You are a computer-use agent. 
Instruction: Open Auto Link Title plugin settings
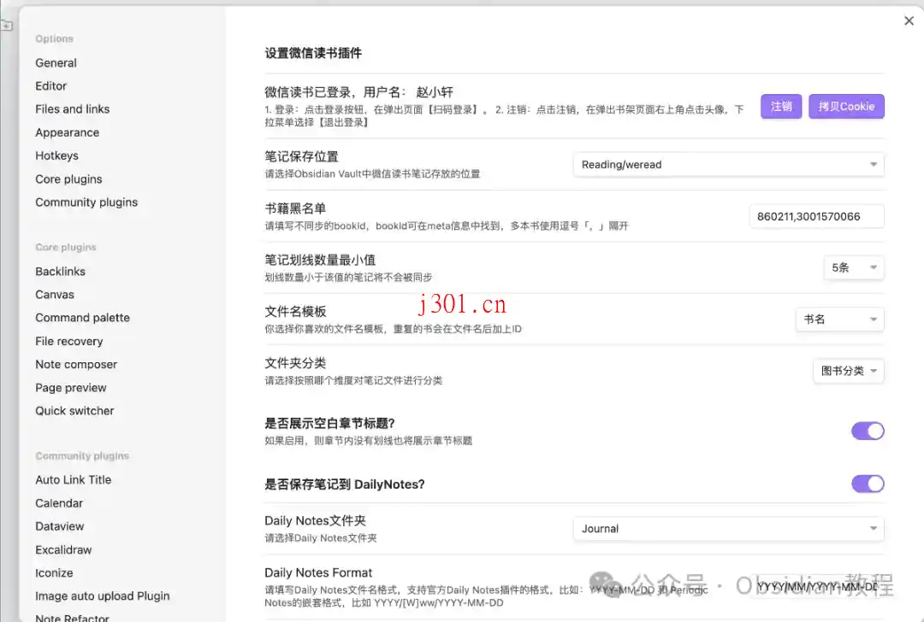pos(73,479)
